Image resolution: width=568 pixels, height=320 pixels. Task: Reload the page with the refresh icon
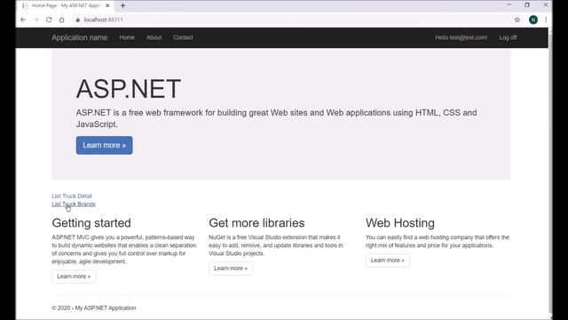(49, 20)
